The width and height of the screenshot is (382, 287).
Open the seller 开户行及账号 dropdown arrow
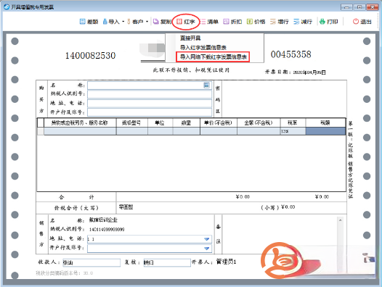(207, 249)
